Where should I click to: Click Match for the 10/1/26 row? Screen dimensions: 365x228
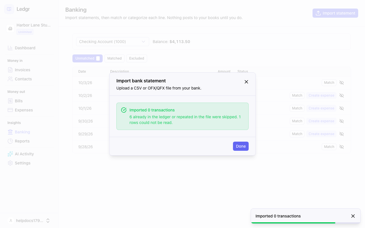pos(297,108)
